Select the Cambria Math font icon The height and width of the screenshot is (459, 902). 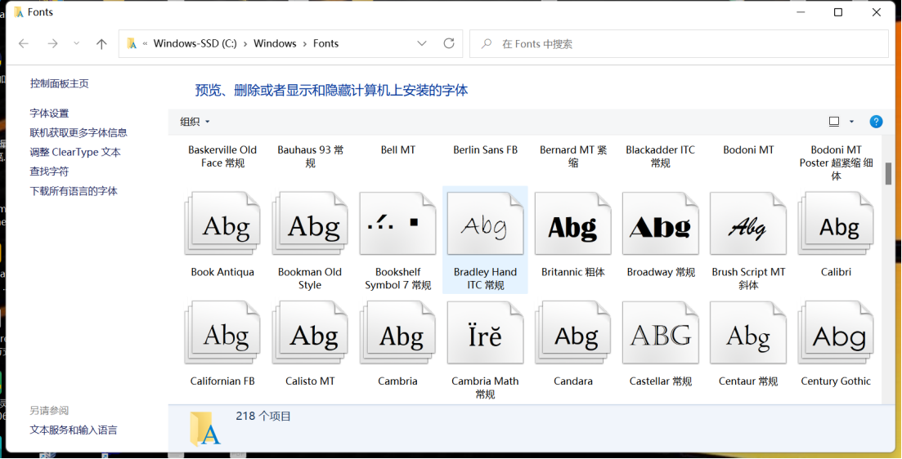click(x=485, y=332)
